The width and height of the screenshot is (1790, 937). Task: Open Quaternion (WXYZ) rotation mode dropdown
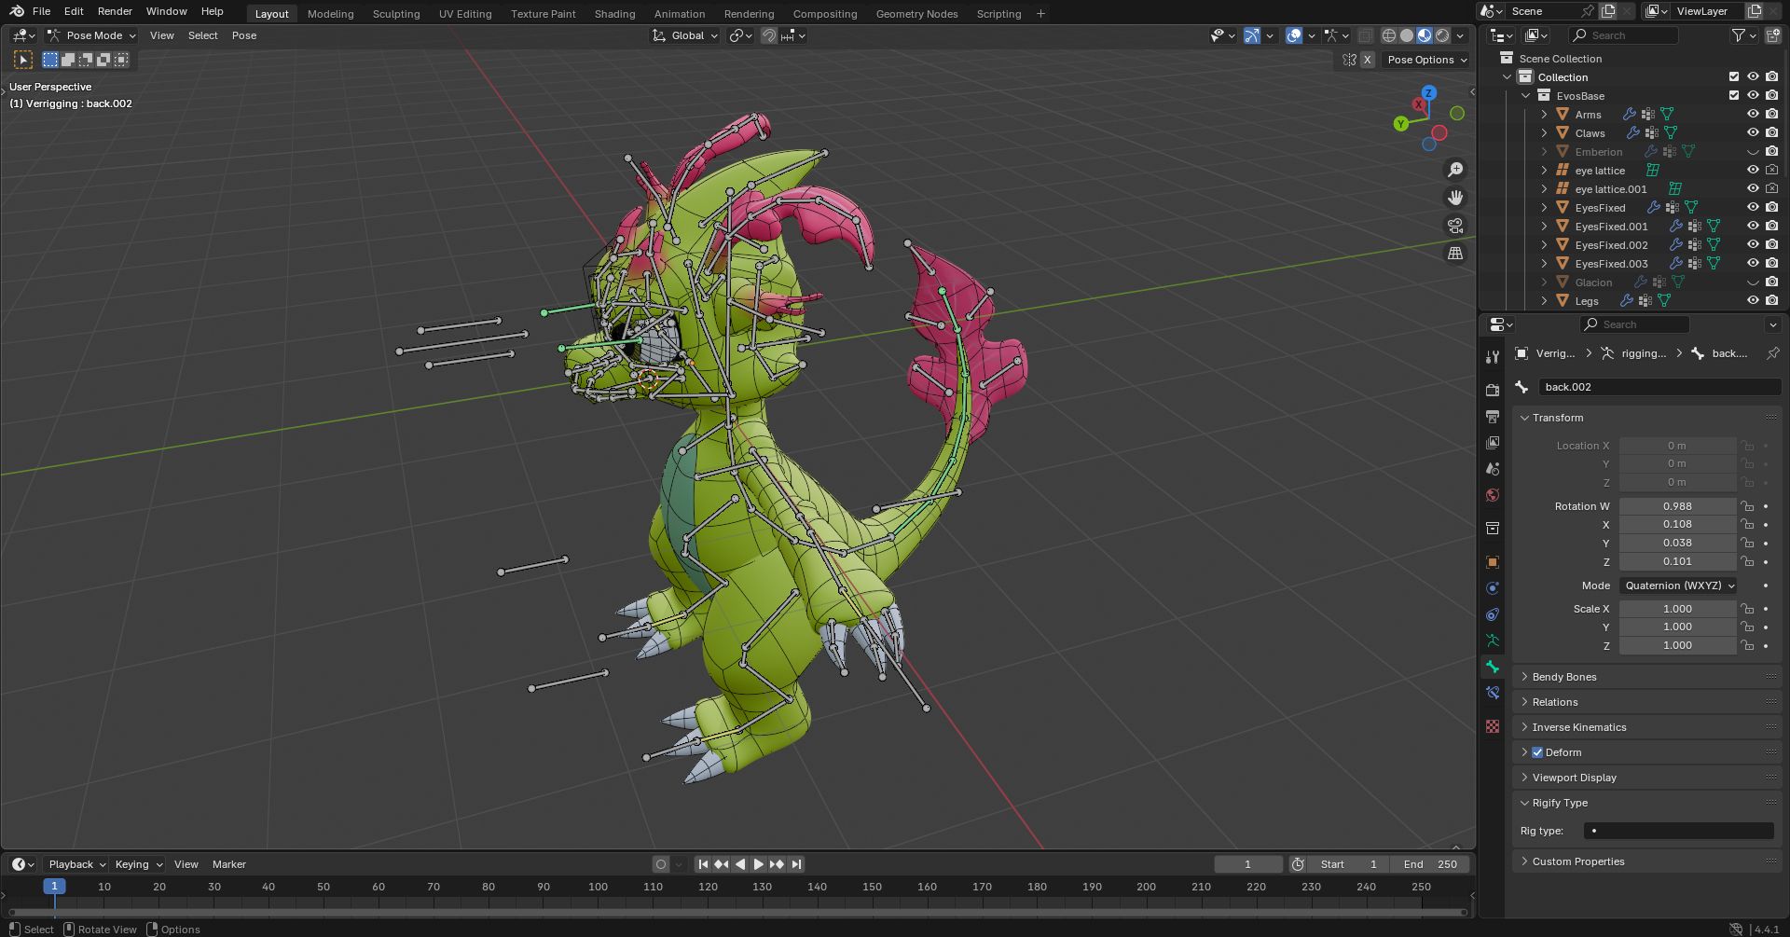[x=1679, y=586]
